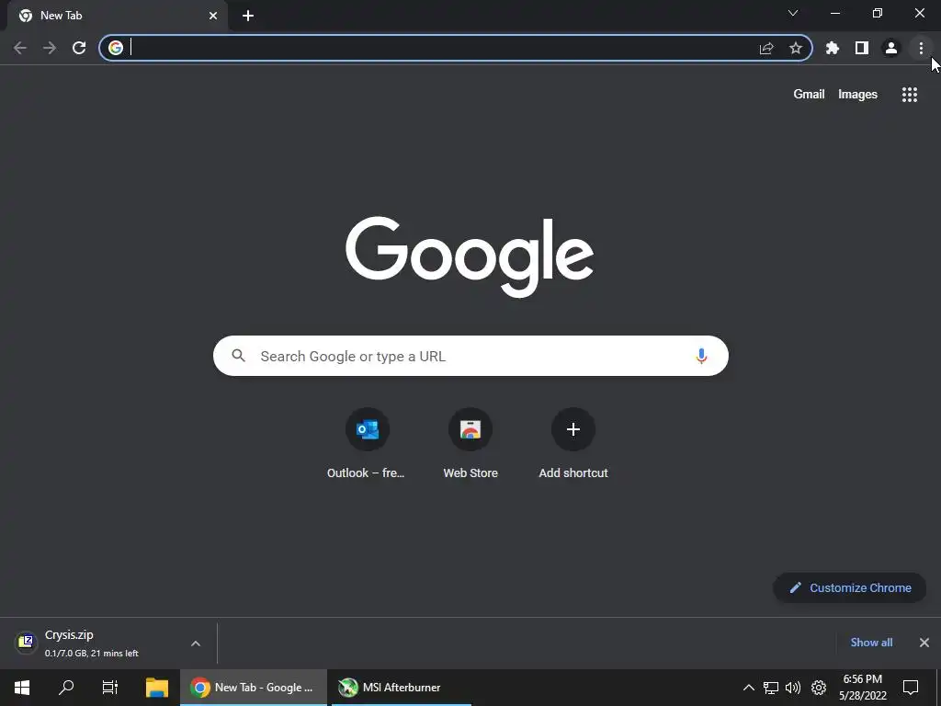Image resolution: width=941 pixels, height=706 pixels.
Task: Select the Chrome New Tab taskbar button
Action: tap(254, 688)
